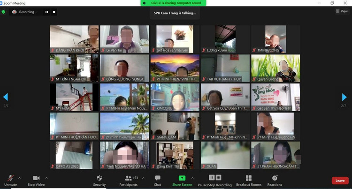Select the pt minh hien/Ngọc Ha tile
The height and width of the screenshot is (189, 352).
[x=124, y=126]
